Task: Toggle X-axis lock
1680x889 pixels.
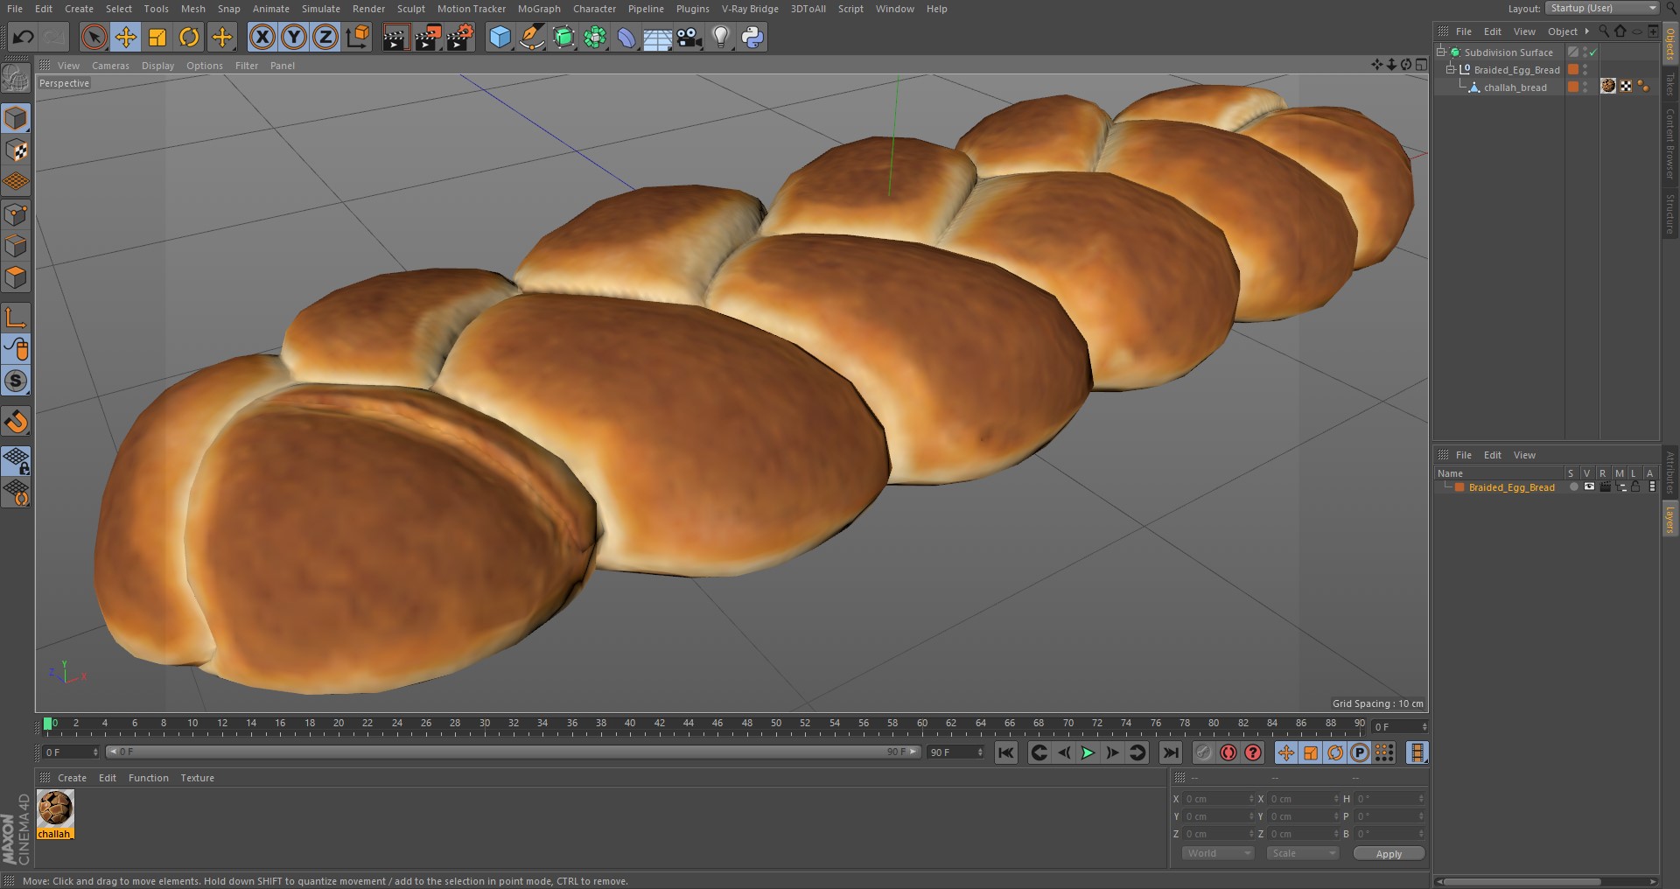Action: point(262,37)
